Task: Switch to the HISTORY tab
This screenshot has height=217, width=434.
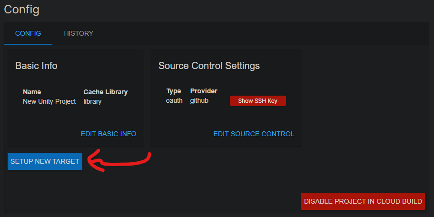Action: pyautogui.click(x=79, y=33)
